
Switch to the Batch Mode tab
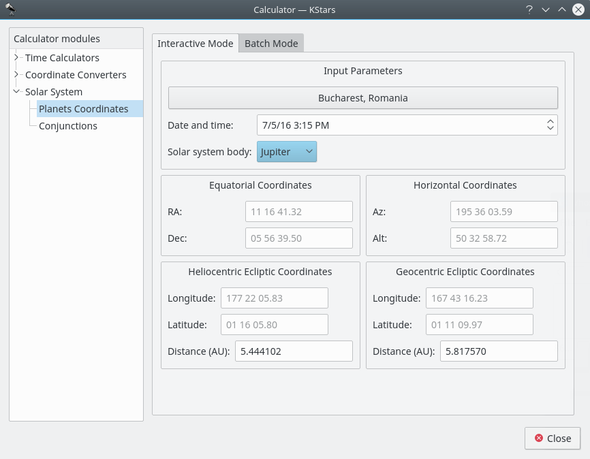(x=271, y=44)
